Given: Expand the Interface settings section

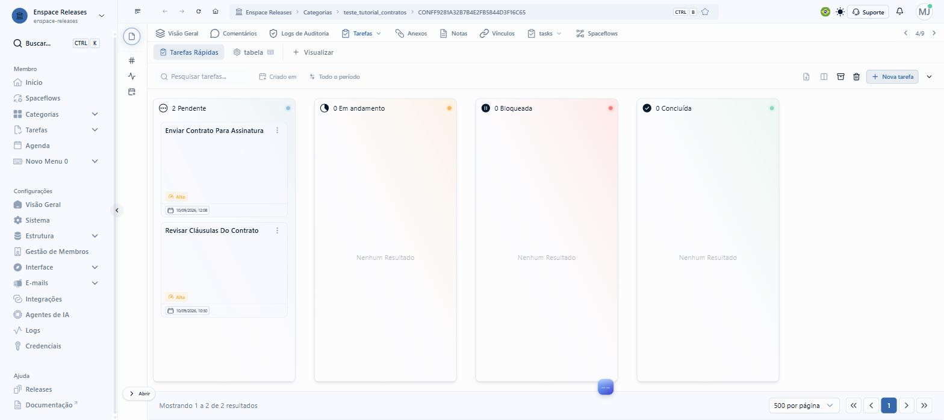Looking at the screenshot, I should 95,267.
